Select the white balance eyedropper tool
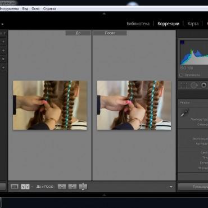This screenshot has width=208, height=208. click(x=184, y=113)
